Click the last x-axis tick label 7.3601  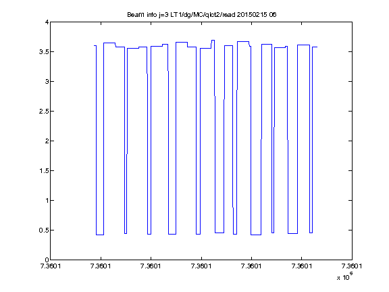352,266
